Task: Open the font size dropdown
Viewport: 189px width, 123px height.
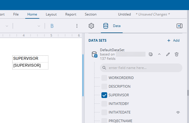Action: click(x=39, y=26)
